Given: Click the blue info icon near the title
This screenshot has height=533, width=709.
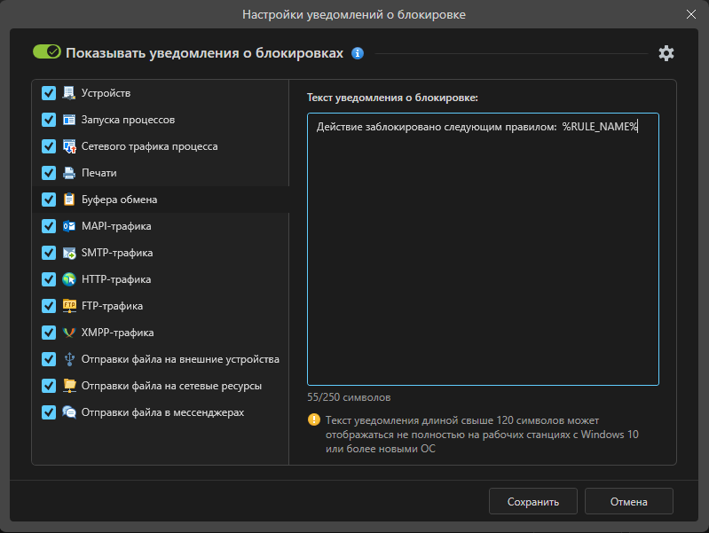Looking at the screenshot, I should click(x=358, y=53).
